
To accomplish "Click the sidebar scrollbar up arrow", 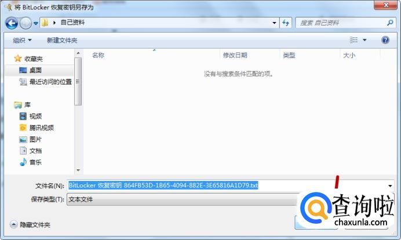I will (x=78, y=53).
